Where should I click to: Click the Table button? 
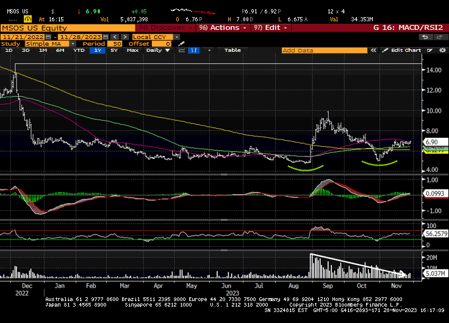pos(232,51)
